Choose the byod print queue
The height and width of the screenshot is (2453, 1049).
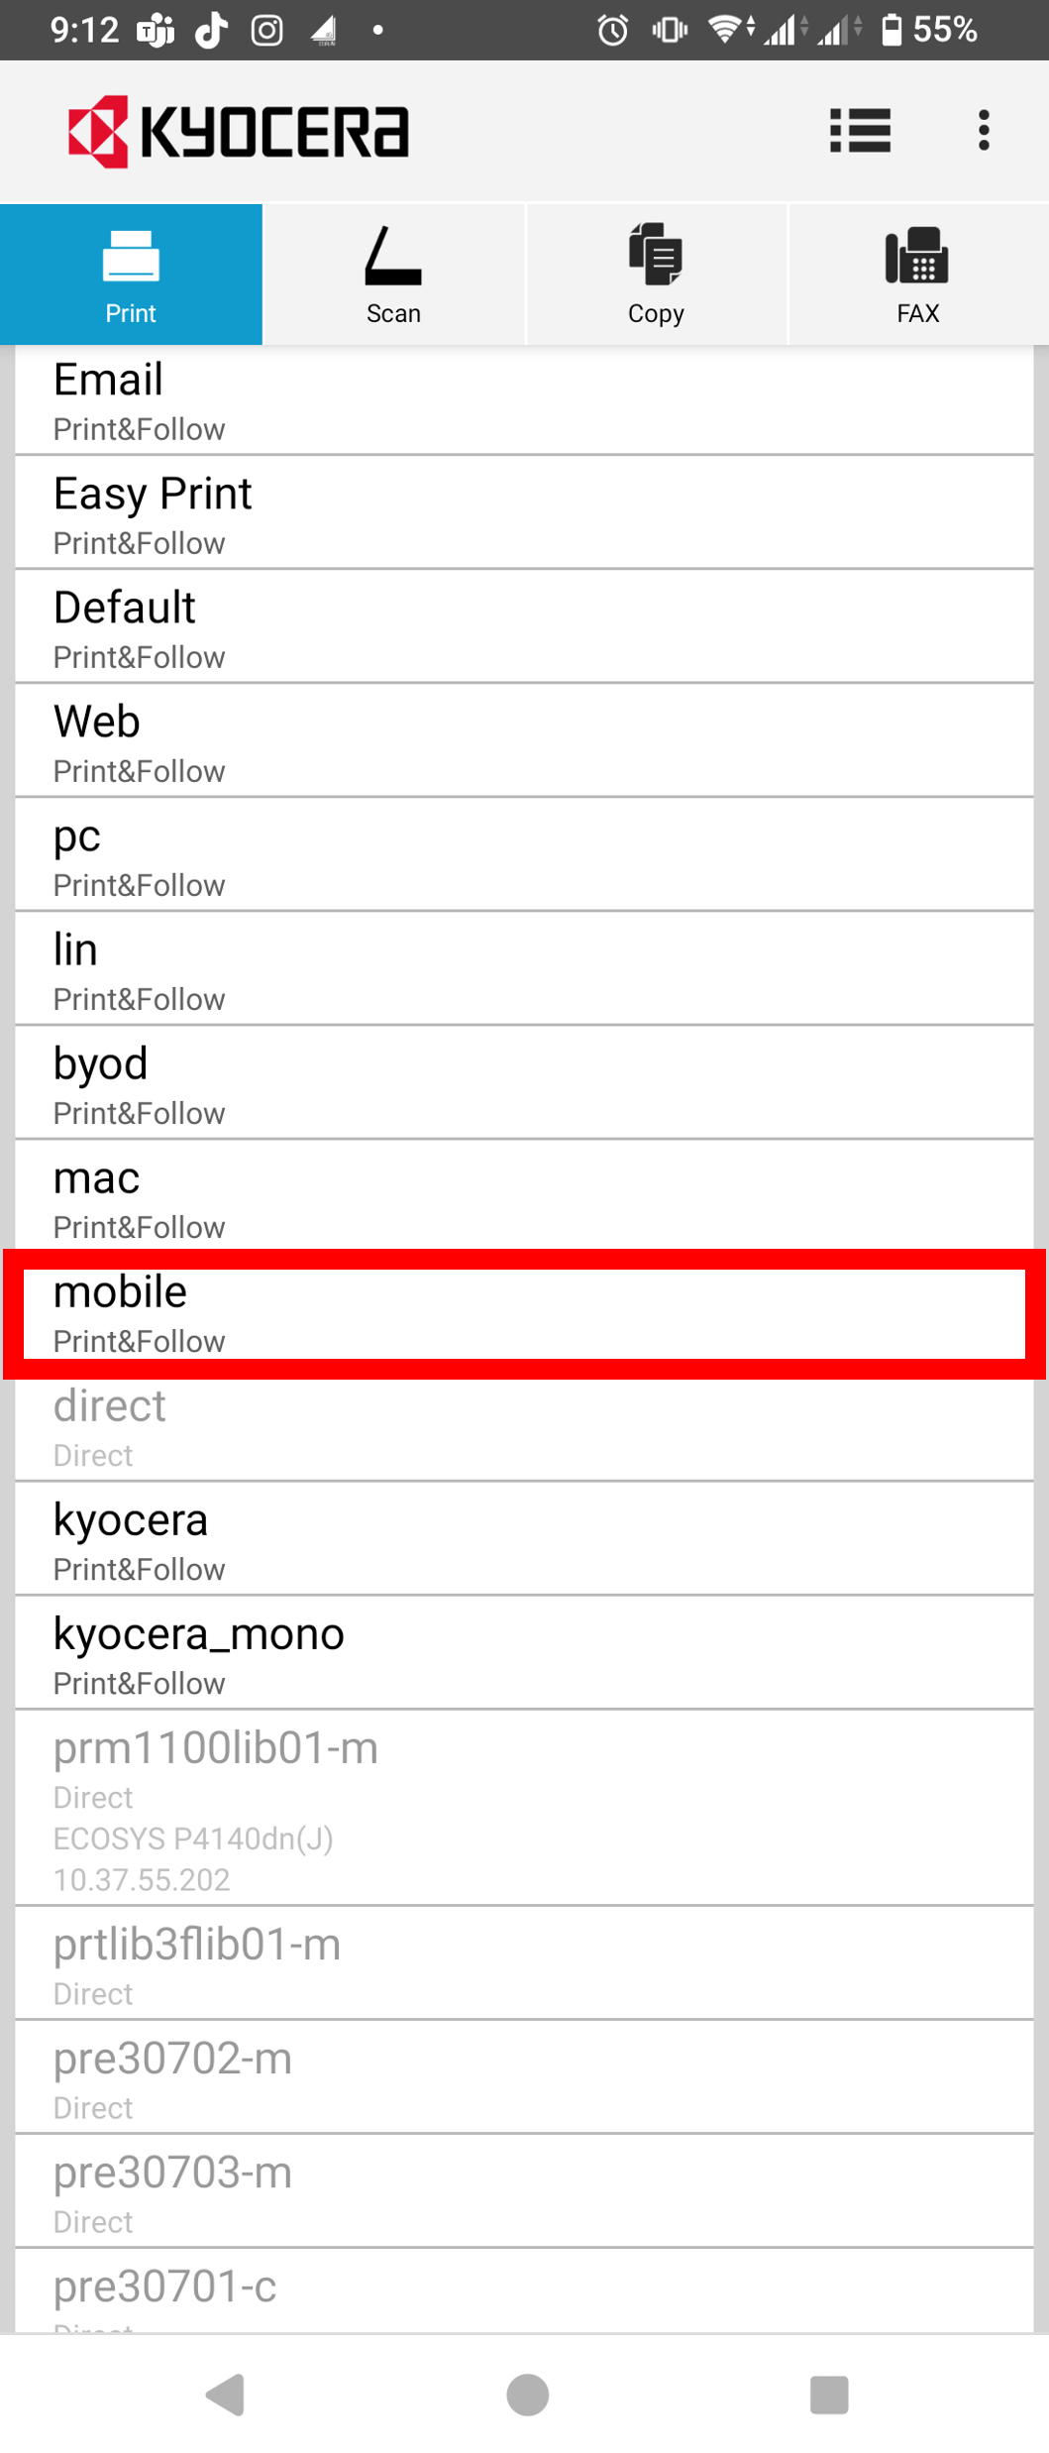[524, 1083]
